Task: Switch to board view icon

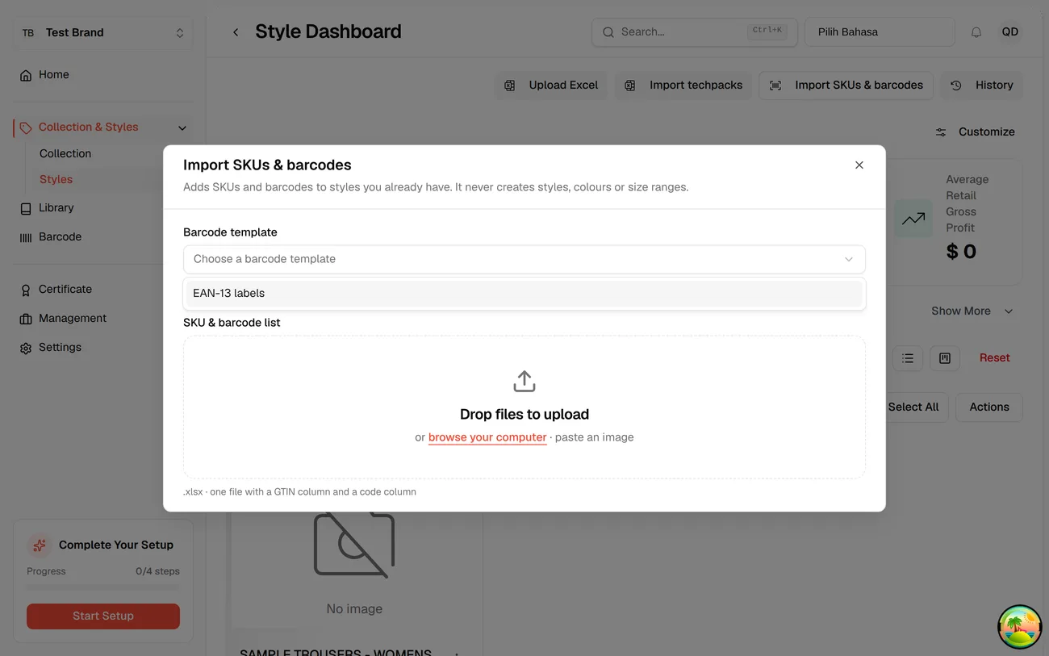Action: (x=945, y=358)
